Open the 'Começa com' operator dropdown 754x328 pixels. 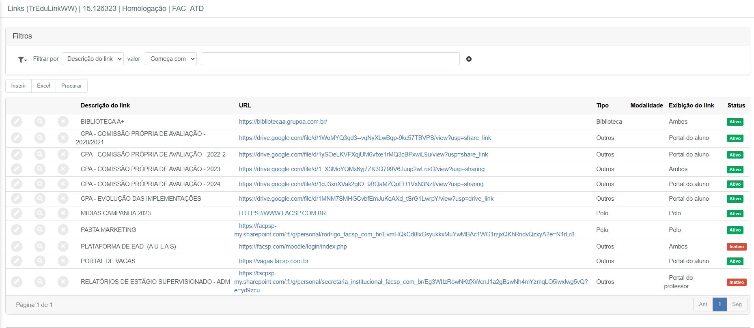pos(170,59)
